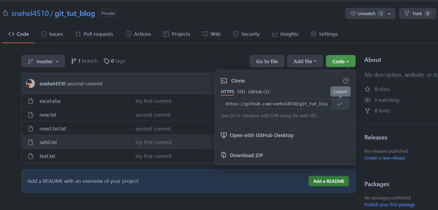Click the Clone help question mark icon
The width and height of the screenshot is (438, 210).
point(346,81)
